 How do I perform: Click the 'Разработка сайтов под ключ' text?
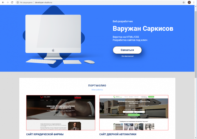pyautogui.click(x=130, y=40)
